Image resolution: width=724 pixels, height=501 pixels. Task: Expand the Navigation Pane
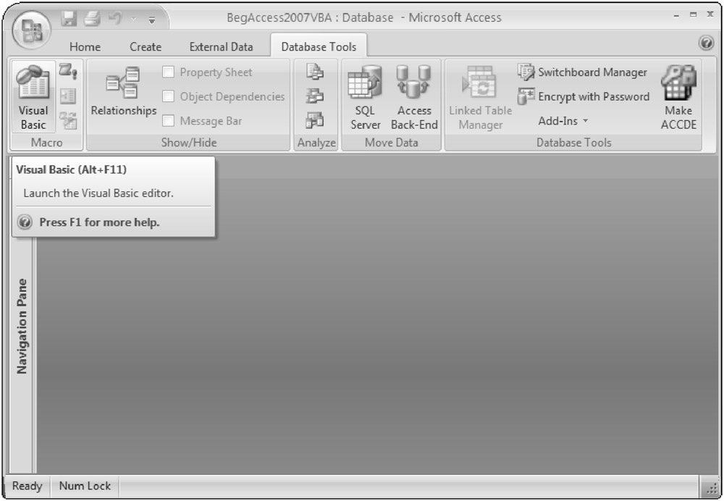point(22,326)
